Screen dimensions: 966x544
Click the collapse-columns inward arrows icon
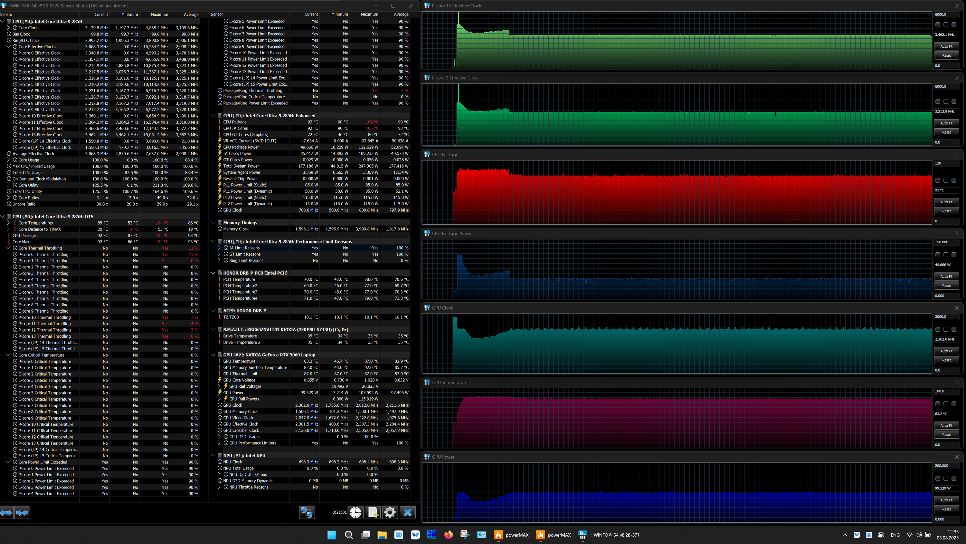point(22,512)
